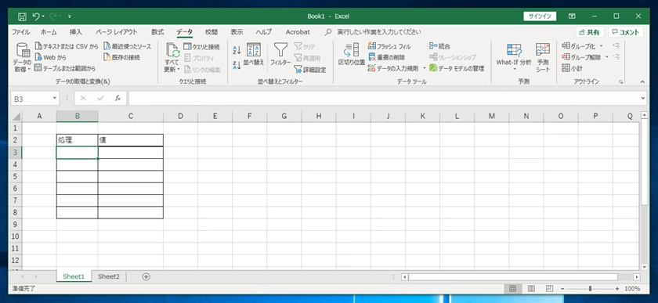Click the Select All corner triangle
The height and width of the screenshot is (303, 658).
tap(16, 116)
